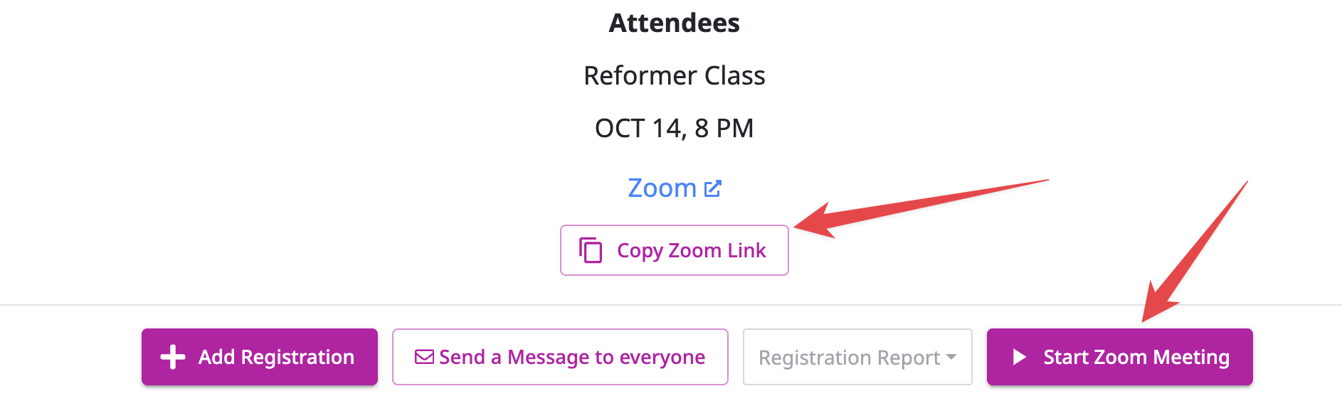Click the plus icon on Add Registration
Screen dimensions: 1342x418
click(173, 357)
